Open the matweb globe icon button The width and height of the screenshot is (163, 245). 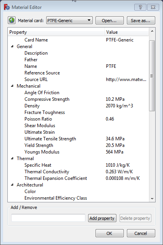pyautogui.click(x=12, y=20)
